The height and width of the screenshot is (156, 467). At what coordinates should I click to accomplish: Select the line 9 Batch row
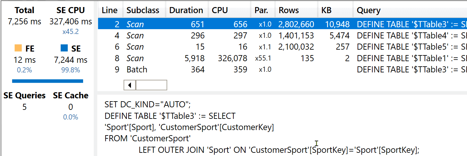coord(282,70)
